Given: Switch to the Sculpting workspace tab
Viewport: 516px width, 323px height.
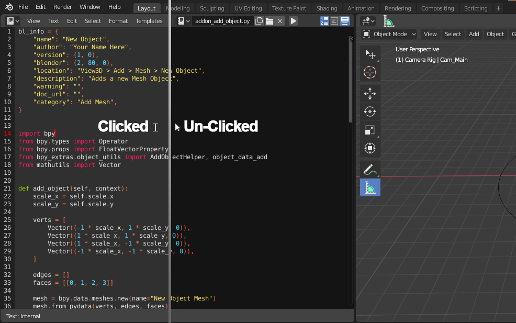Looking at the screenshot, I should (x=212, y=8).
